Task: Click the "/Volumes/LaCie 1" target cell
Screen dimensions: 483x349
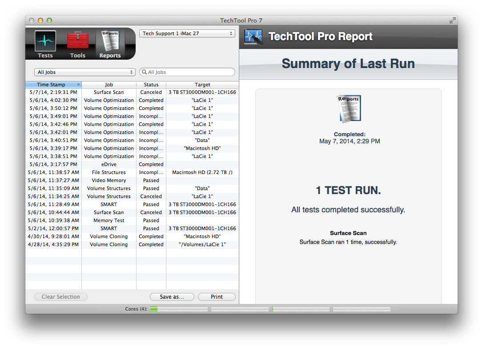Action: pos(202,244)
